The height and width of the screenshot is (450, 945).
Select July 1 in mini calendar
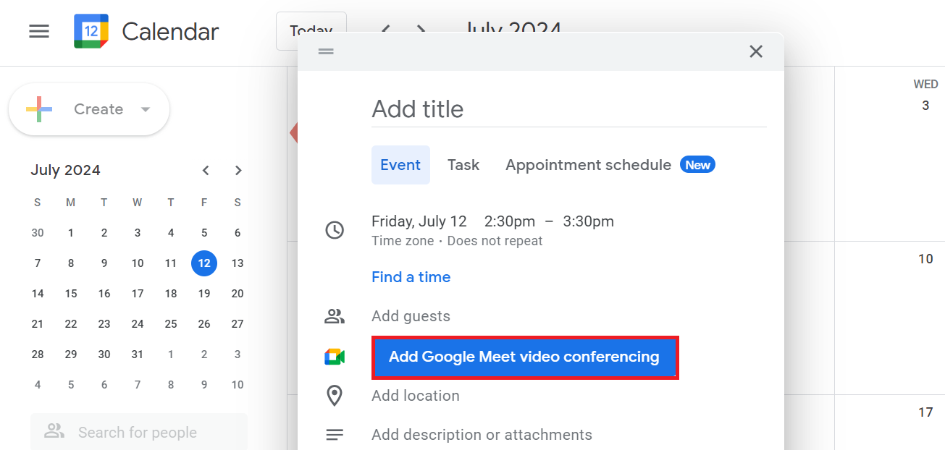pos(71,233)
